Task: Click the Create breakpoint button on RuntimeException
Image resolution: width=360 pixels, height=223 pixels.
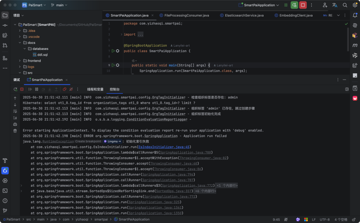Action: tap(88, 141)
